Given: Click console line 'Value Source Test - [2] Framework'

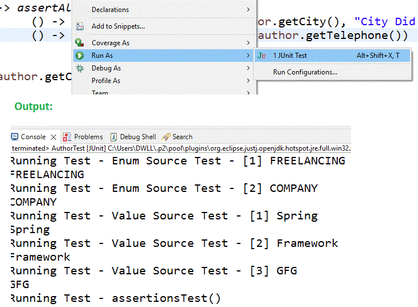Looking at the screenshot, I should tap(174, 243).
